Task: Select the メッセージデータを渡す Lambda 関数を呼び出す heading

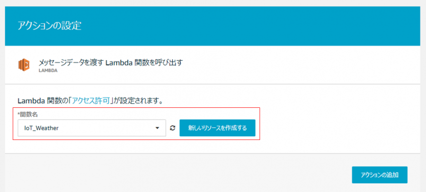Action: pos(111,63)
